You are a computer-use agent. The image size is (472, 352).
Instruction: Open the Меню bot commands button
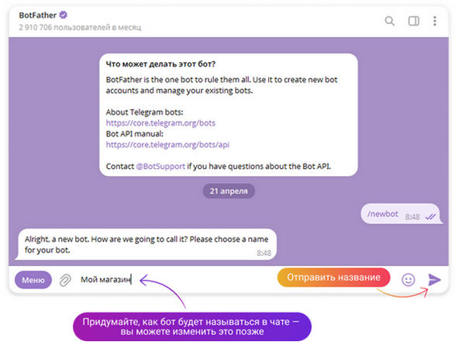coord(33,280)
